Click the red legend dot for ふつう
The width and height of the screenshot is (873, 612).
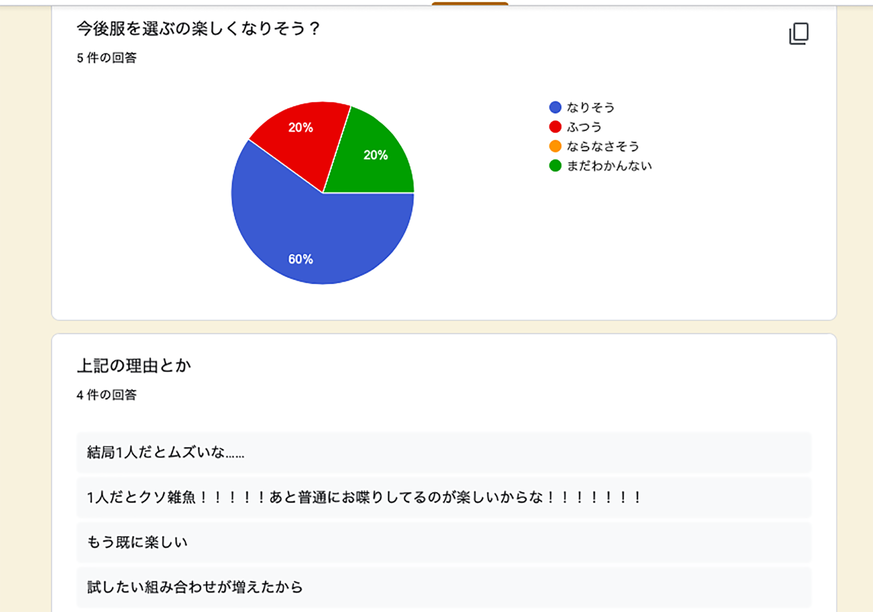pos(555,127)
